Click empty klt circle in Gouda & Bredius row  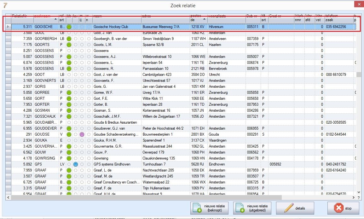69,122
